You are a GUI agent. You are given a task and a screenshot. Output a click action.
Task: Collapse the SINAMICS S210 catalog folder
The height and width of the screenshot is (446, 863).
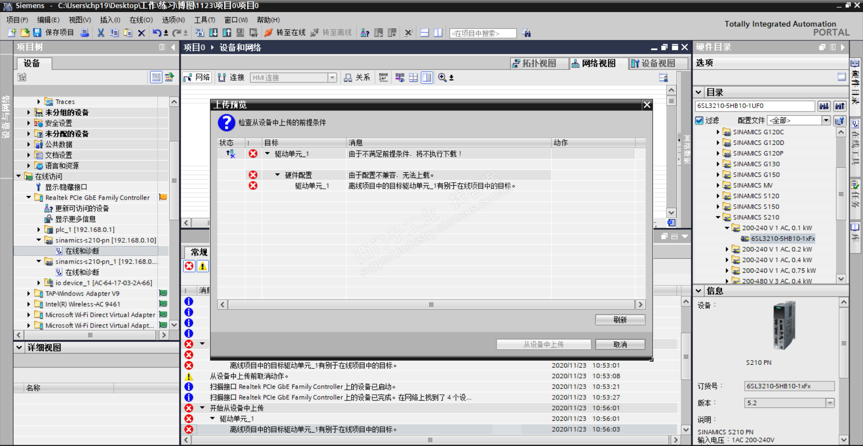[718, 217]
